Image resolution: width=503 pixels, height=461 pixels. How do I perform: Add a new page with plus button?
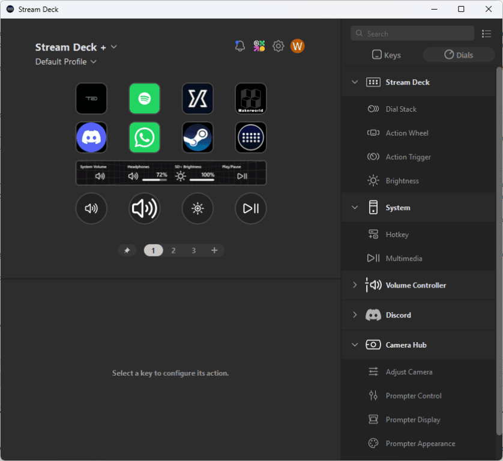[214, 250]
